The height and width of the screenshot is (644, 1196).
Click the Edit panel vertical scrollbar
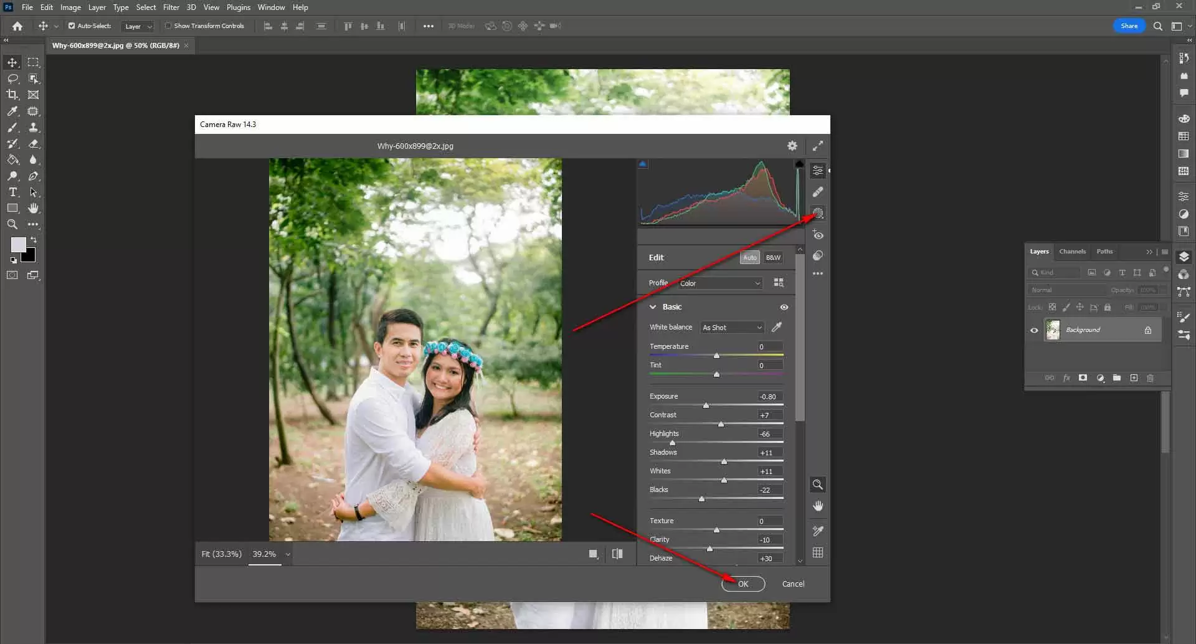(x=800, y=336)
